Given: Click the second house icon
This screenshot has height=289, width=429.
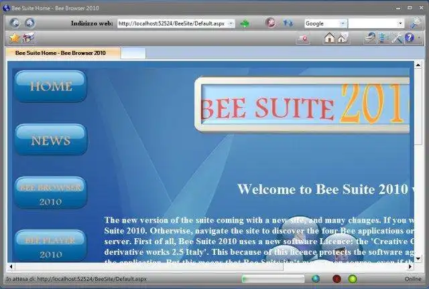Looking at the screenshot, I should click(343, 38).
